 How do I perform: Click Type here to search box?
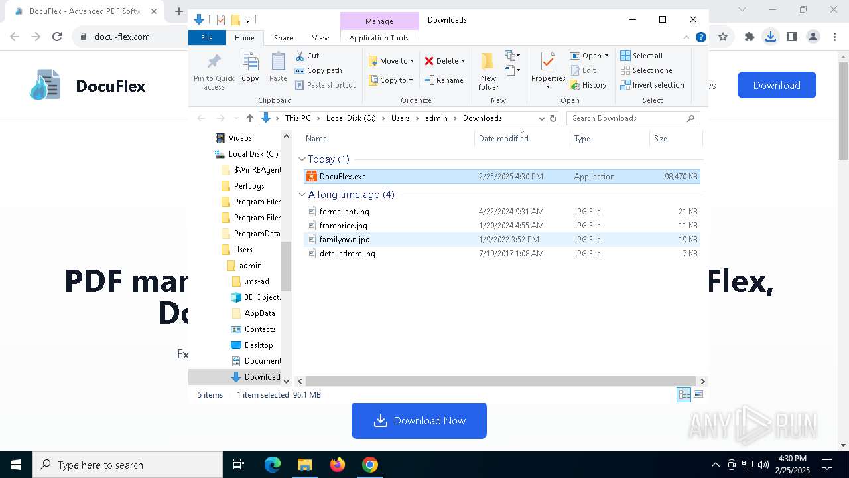pyautogui.click(x=127, y=465)
